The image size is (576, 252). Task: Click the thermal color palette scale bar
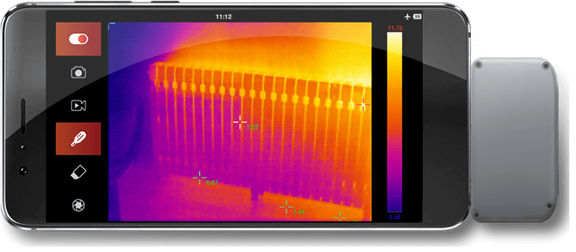(x=395, y=122)
